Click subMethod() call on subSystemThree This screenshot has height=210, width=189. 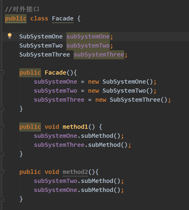(108, 145)
